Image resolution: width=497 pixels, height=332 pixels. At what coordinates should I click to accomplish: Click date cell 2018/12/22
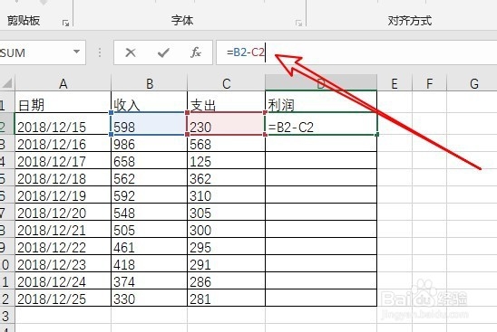(63, 246)
